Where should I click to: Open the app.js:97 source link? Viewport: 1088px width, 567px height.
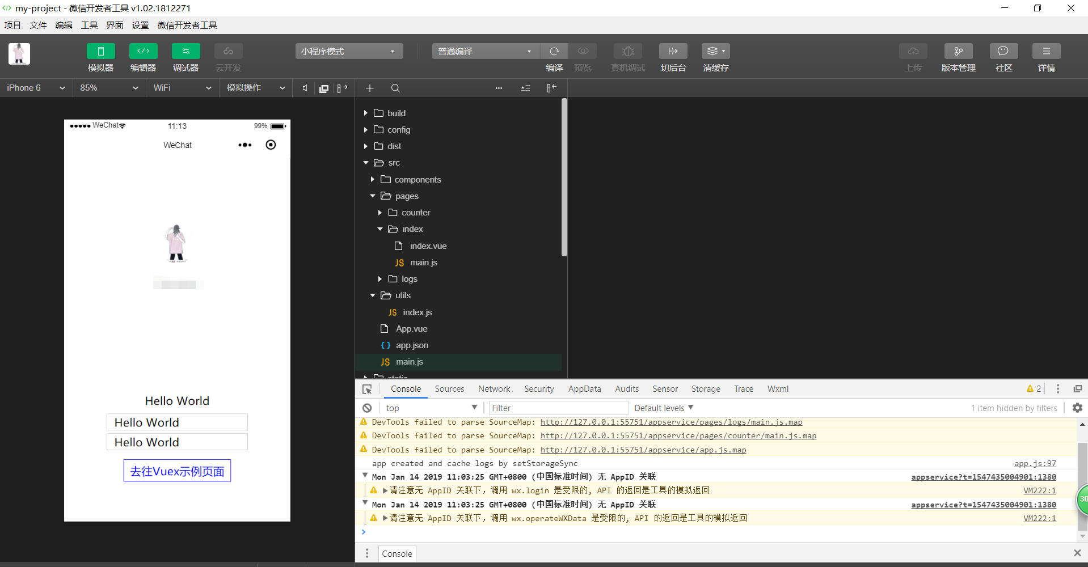point(1035,464)
